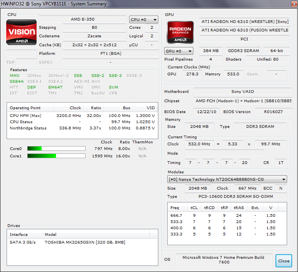Image resolution: width=298 pixels, height=272 pixels.
Task: Click the AMD Vision logo
Action: point(21,32)
